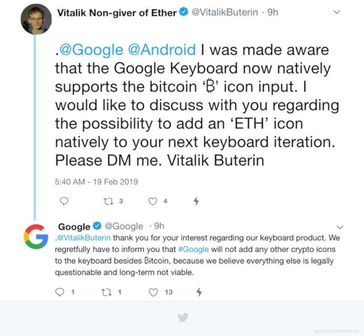Open the 5:40 AM - 19 Feb 2019 timestamp
The height and width of the screenshot is (336, 364).
coord(96,182)
